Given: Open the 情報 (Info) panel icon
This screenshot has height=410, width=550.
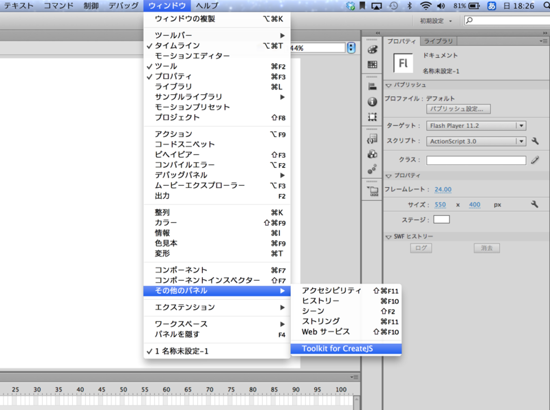Looking at the screenshot, I should pos(373,101).
